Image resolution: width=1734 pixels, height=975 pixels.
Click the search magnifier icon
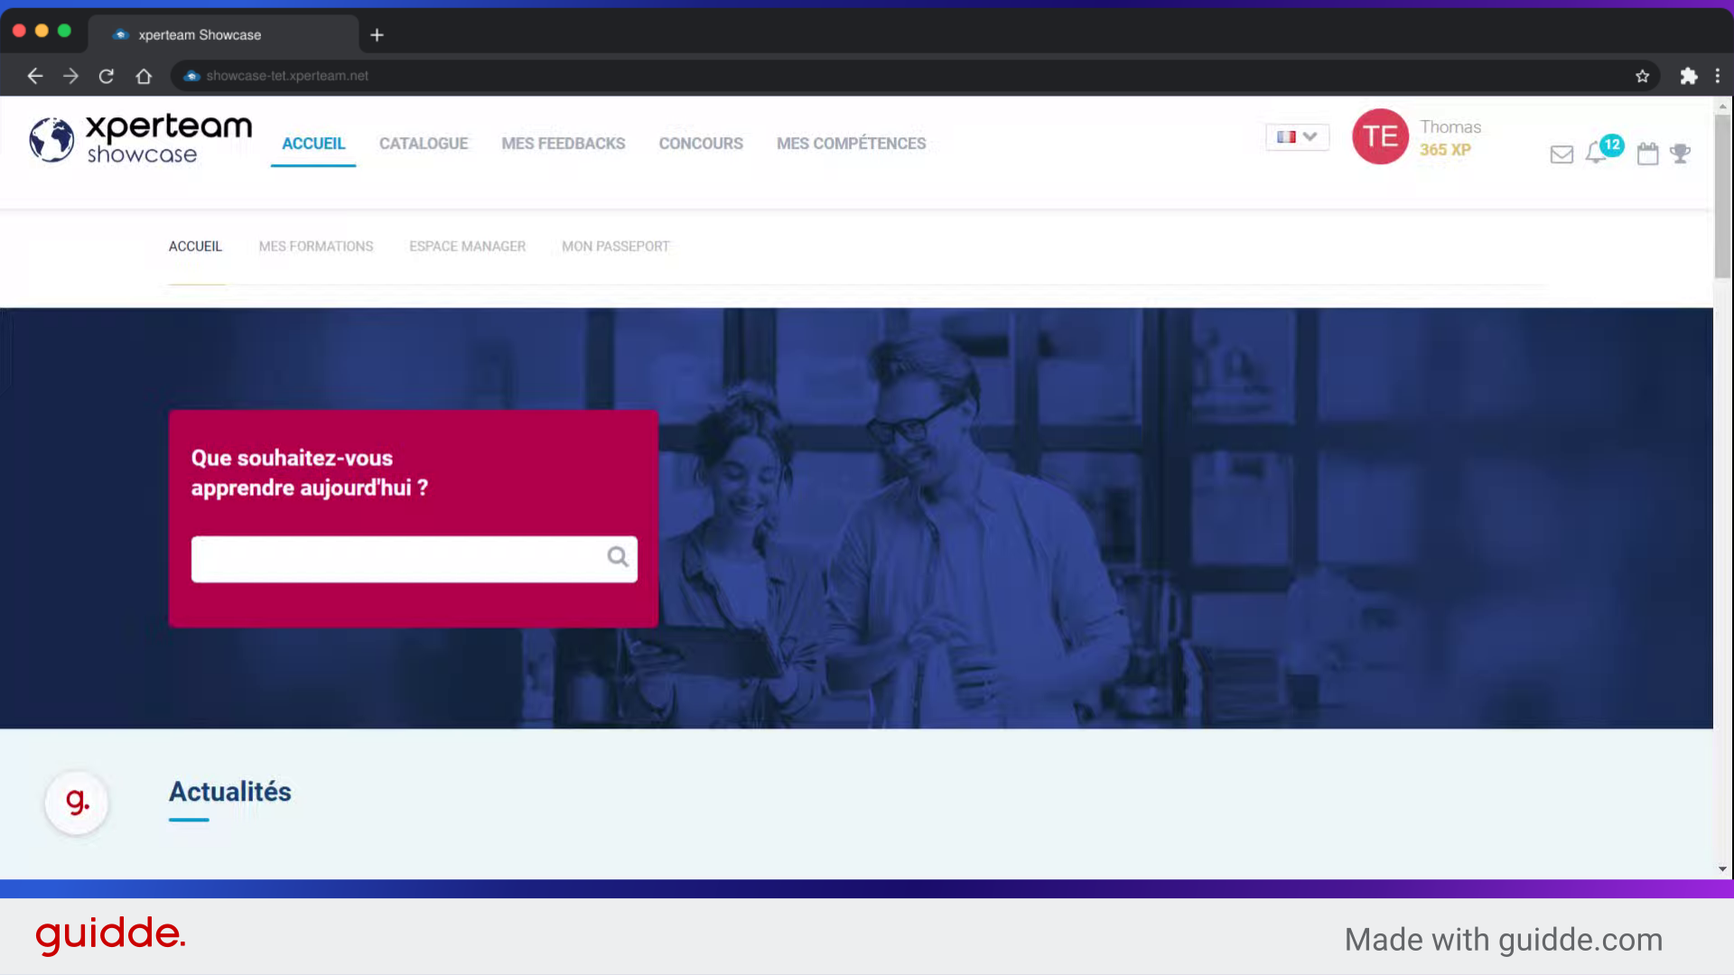pos(618,557)
